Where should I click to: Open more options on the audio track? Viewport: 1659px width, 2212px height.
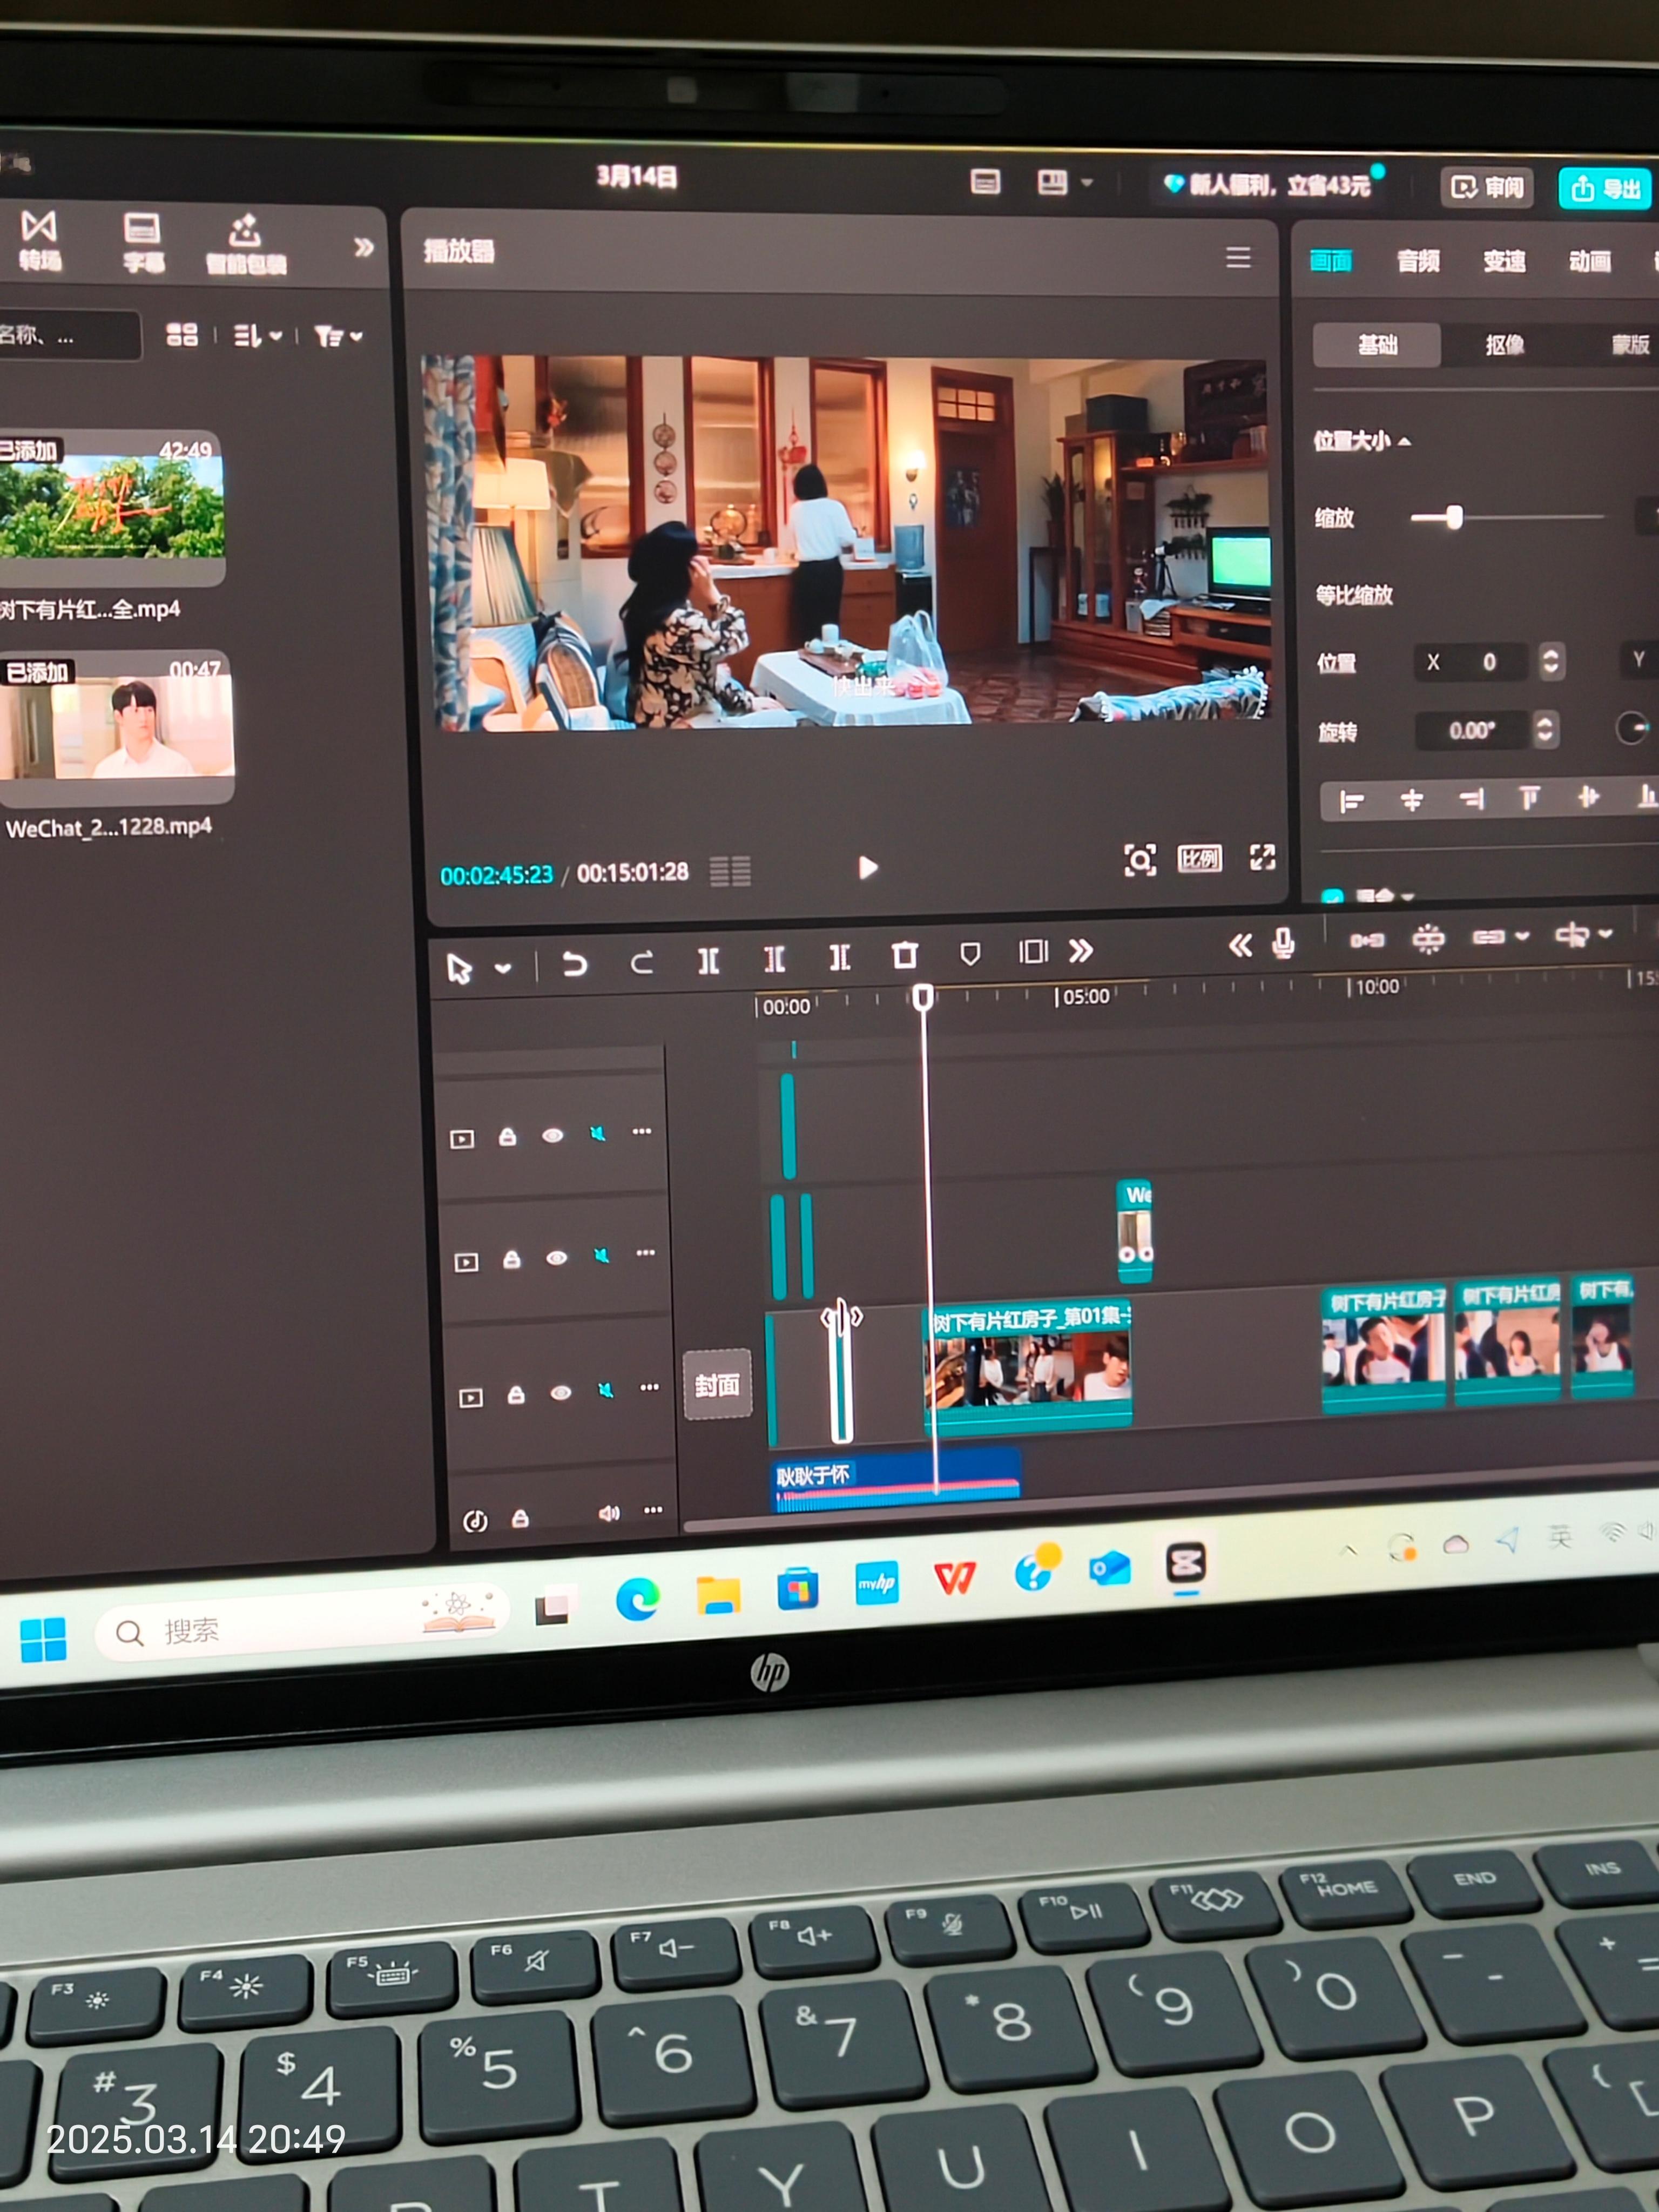(x=653, y=1509)
